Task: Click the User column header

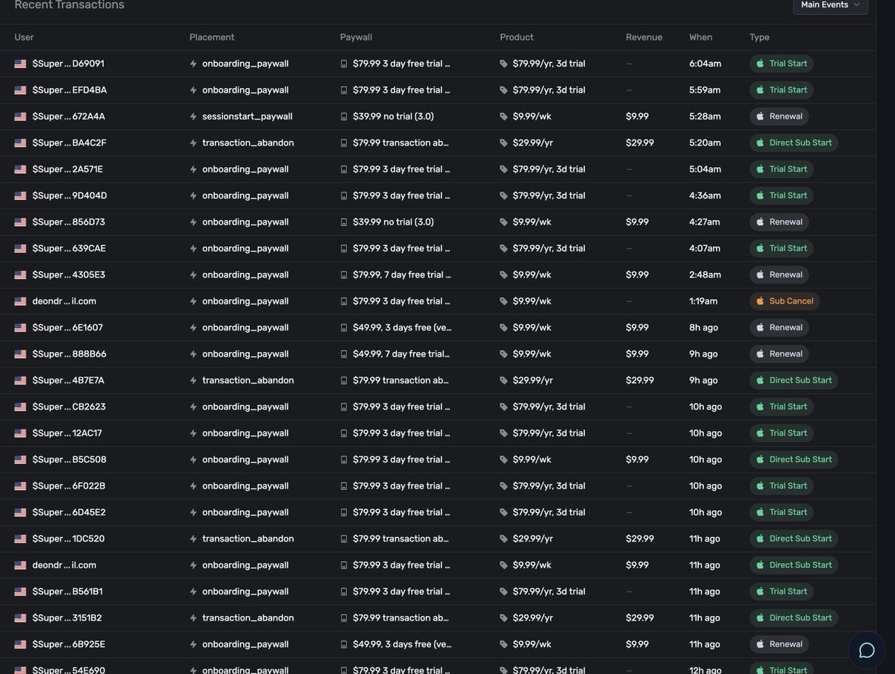Action: click(24, 37)
